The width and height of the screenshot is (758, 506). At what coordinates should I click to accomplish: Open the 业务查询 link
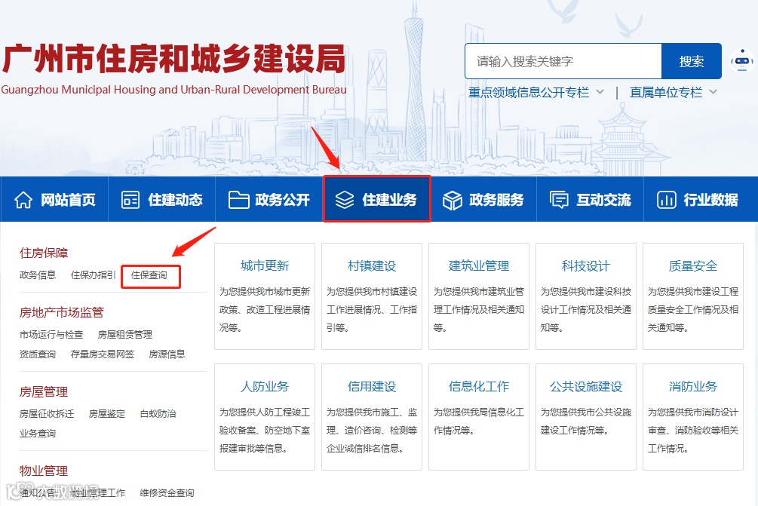[38, 434]
